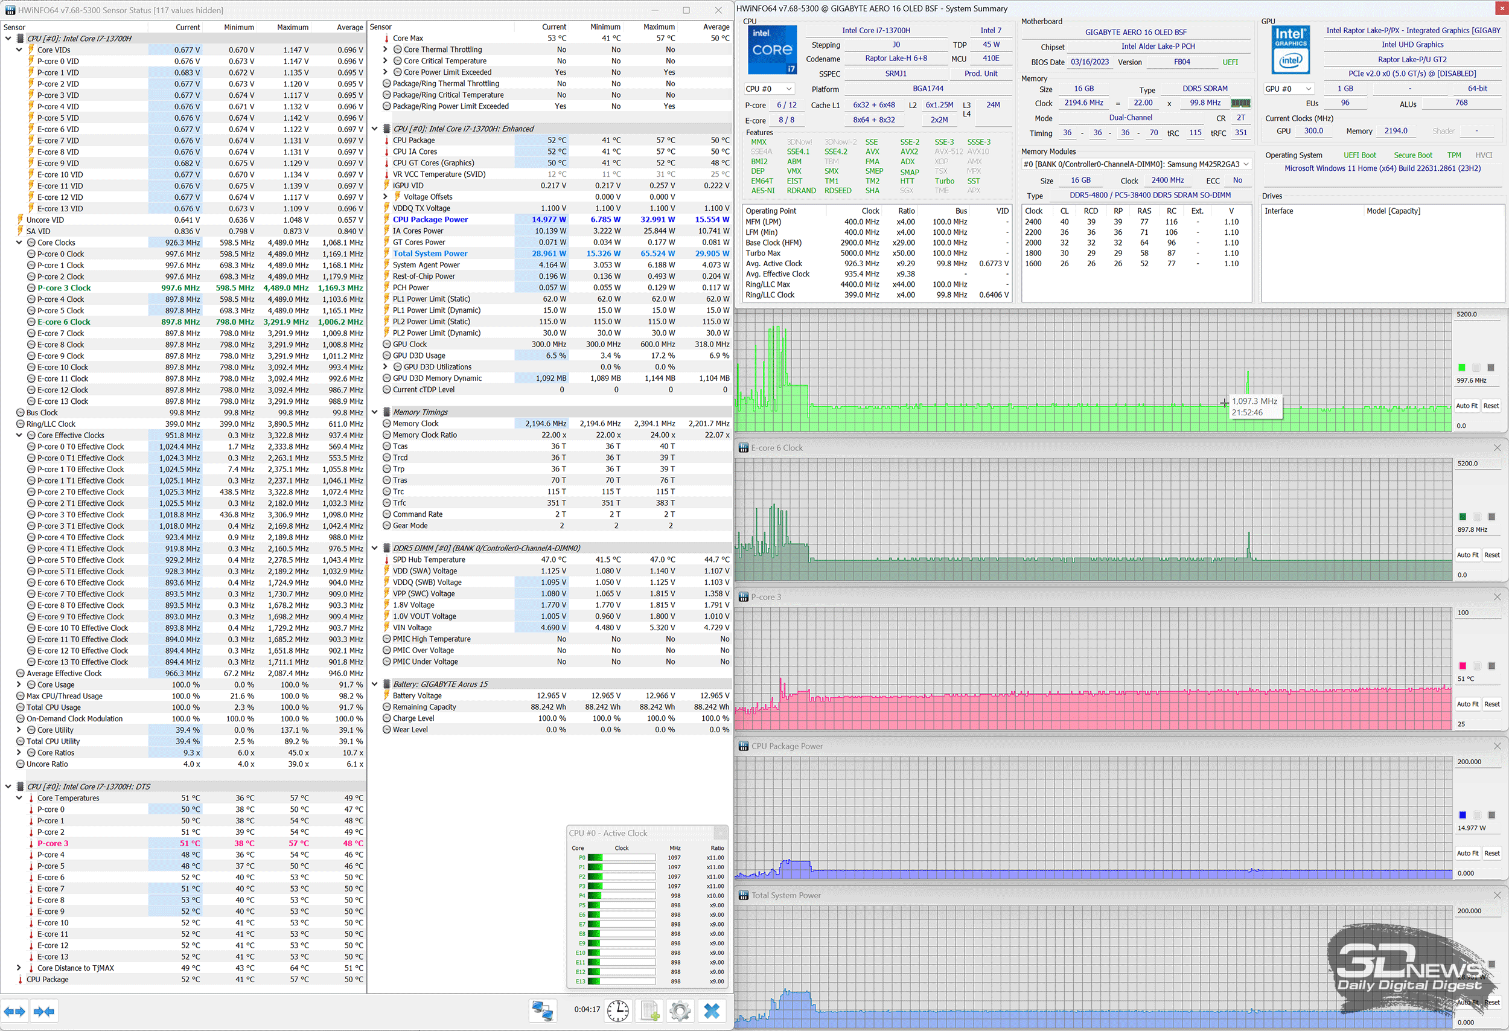Expand Core Distance to TjMAX node
This screenshot has width=1509, height=1031.
click(x=19, y=968)
